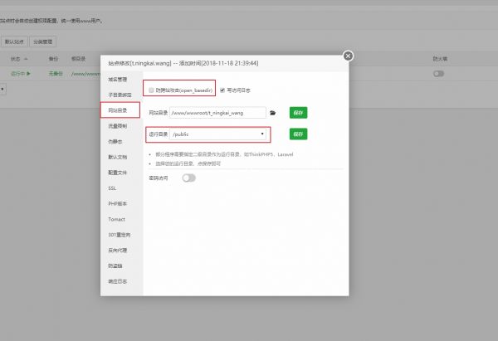
Task: Open 301重定向 redirect tab
Action: click(120, 235)
